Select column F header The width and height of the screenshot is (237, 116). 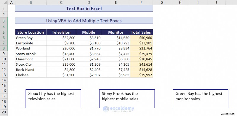pyautogui.click(x=142, y=2)
